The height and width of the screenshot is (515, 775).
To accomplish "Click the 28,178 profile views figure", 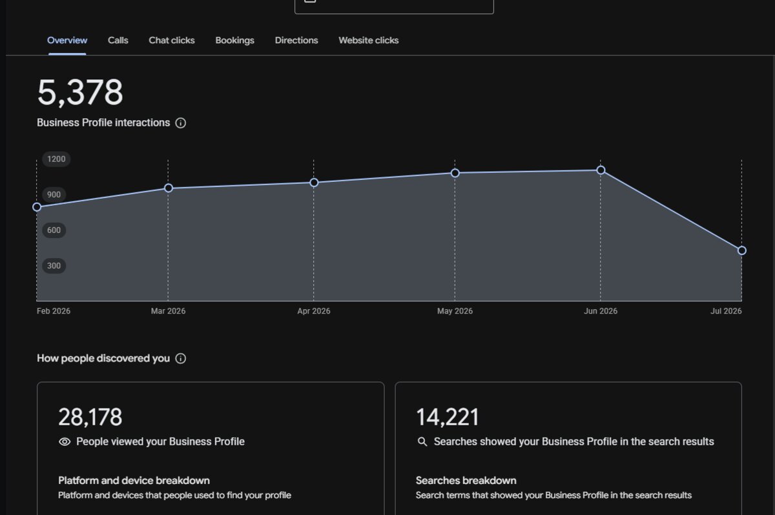I will coord(90,417).
